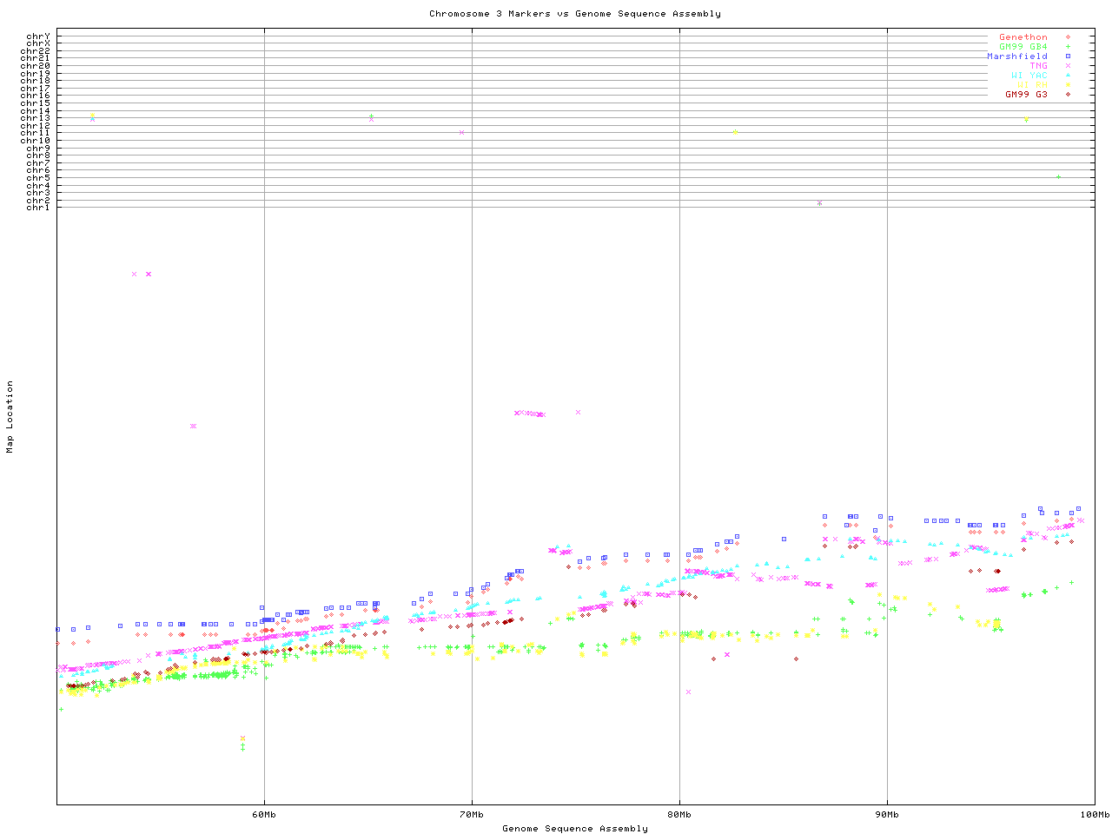This screenshot has height=834, width=1112.
Task: Click the chart title Chromosome 3 Markers
Action: tap(574, 14)
